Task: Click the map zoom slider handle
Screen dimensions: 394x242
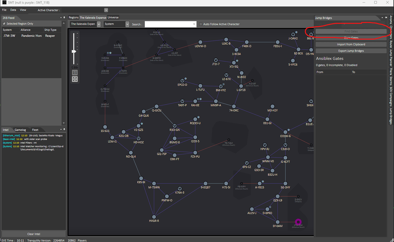Action: (x=74, y=51)
